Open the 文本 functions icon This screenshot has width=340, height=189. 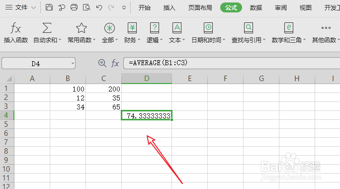(177, 28)
